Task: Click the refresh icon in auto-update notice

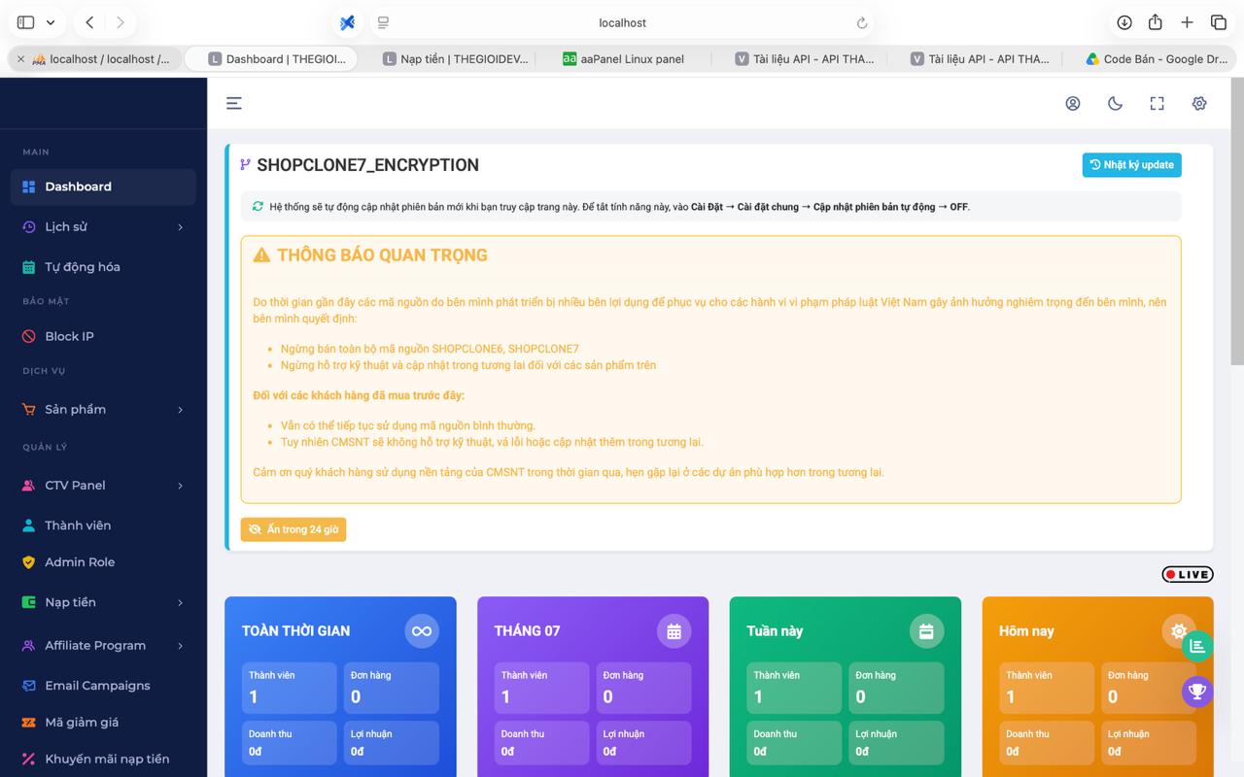Action: [x=258, y=206]
